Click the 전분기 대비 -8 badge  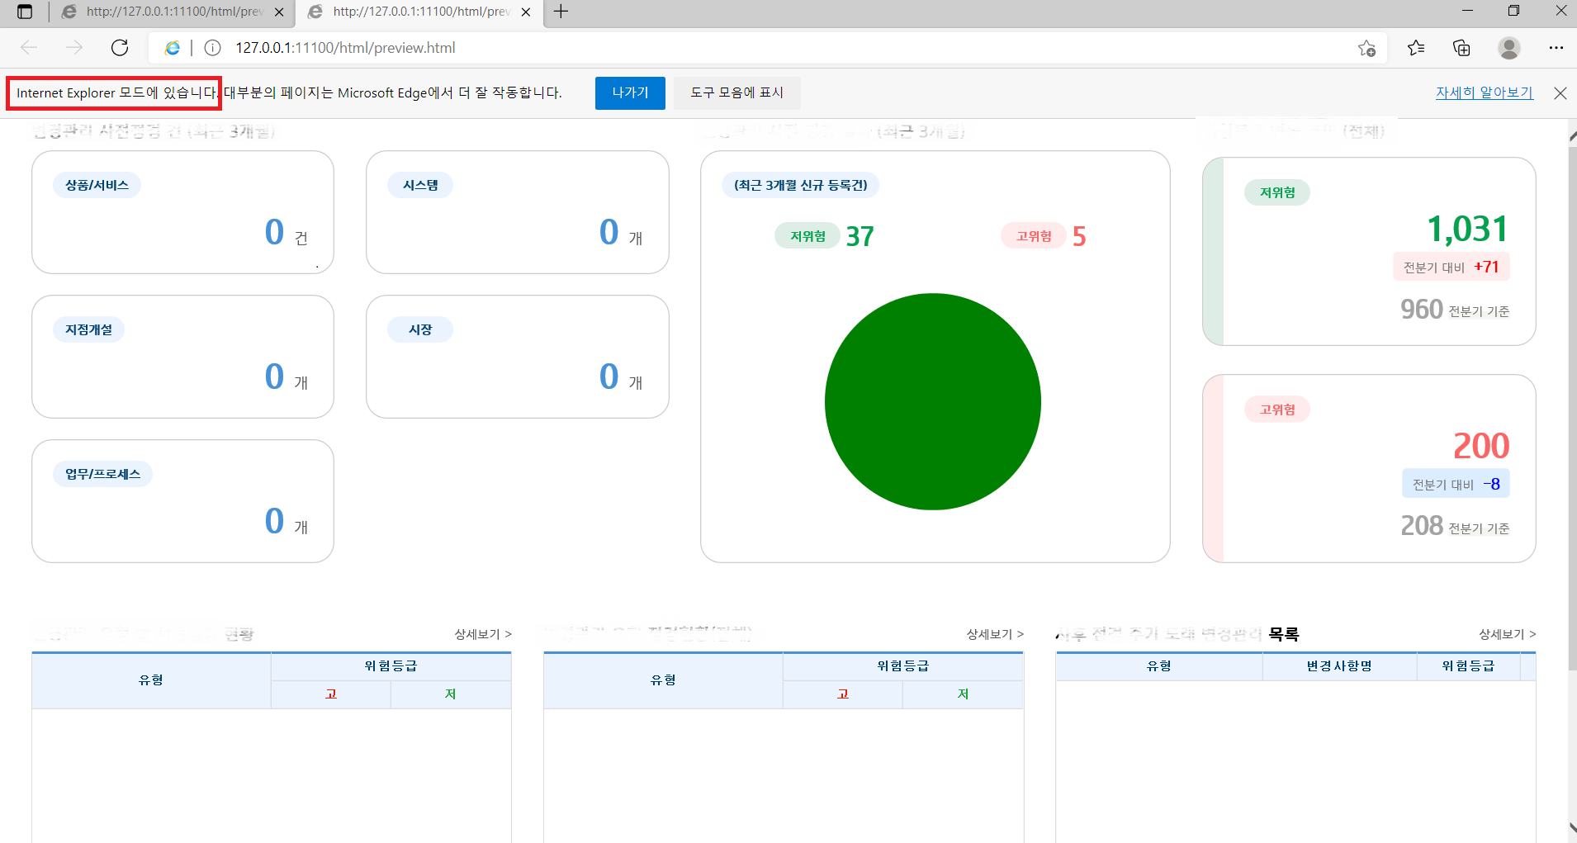[x=1456, y=484]
